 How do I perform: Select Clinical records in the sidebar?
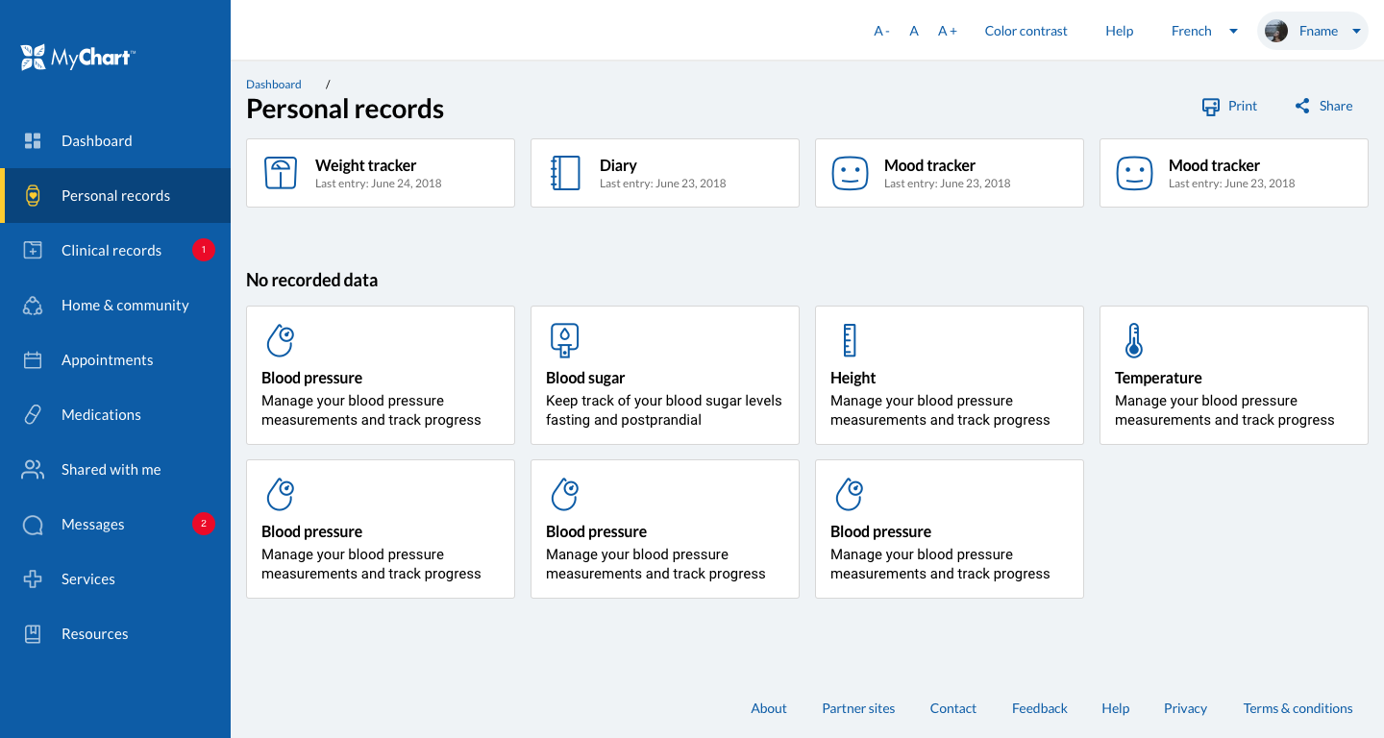[x=111, y=250]
